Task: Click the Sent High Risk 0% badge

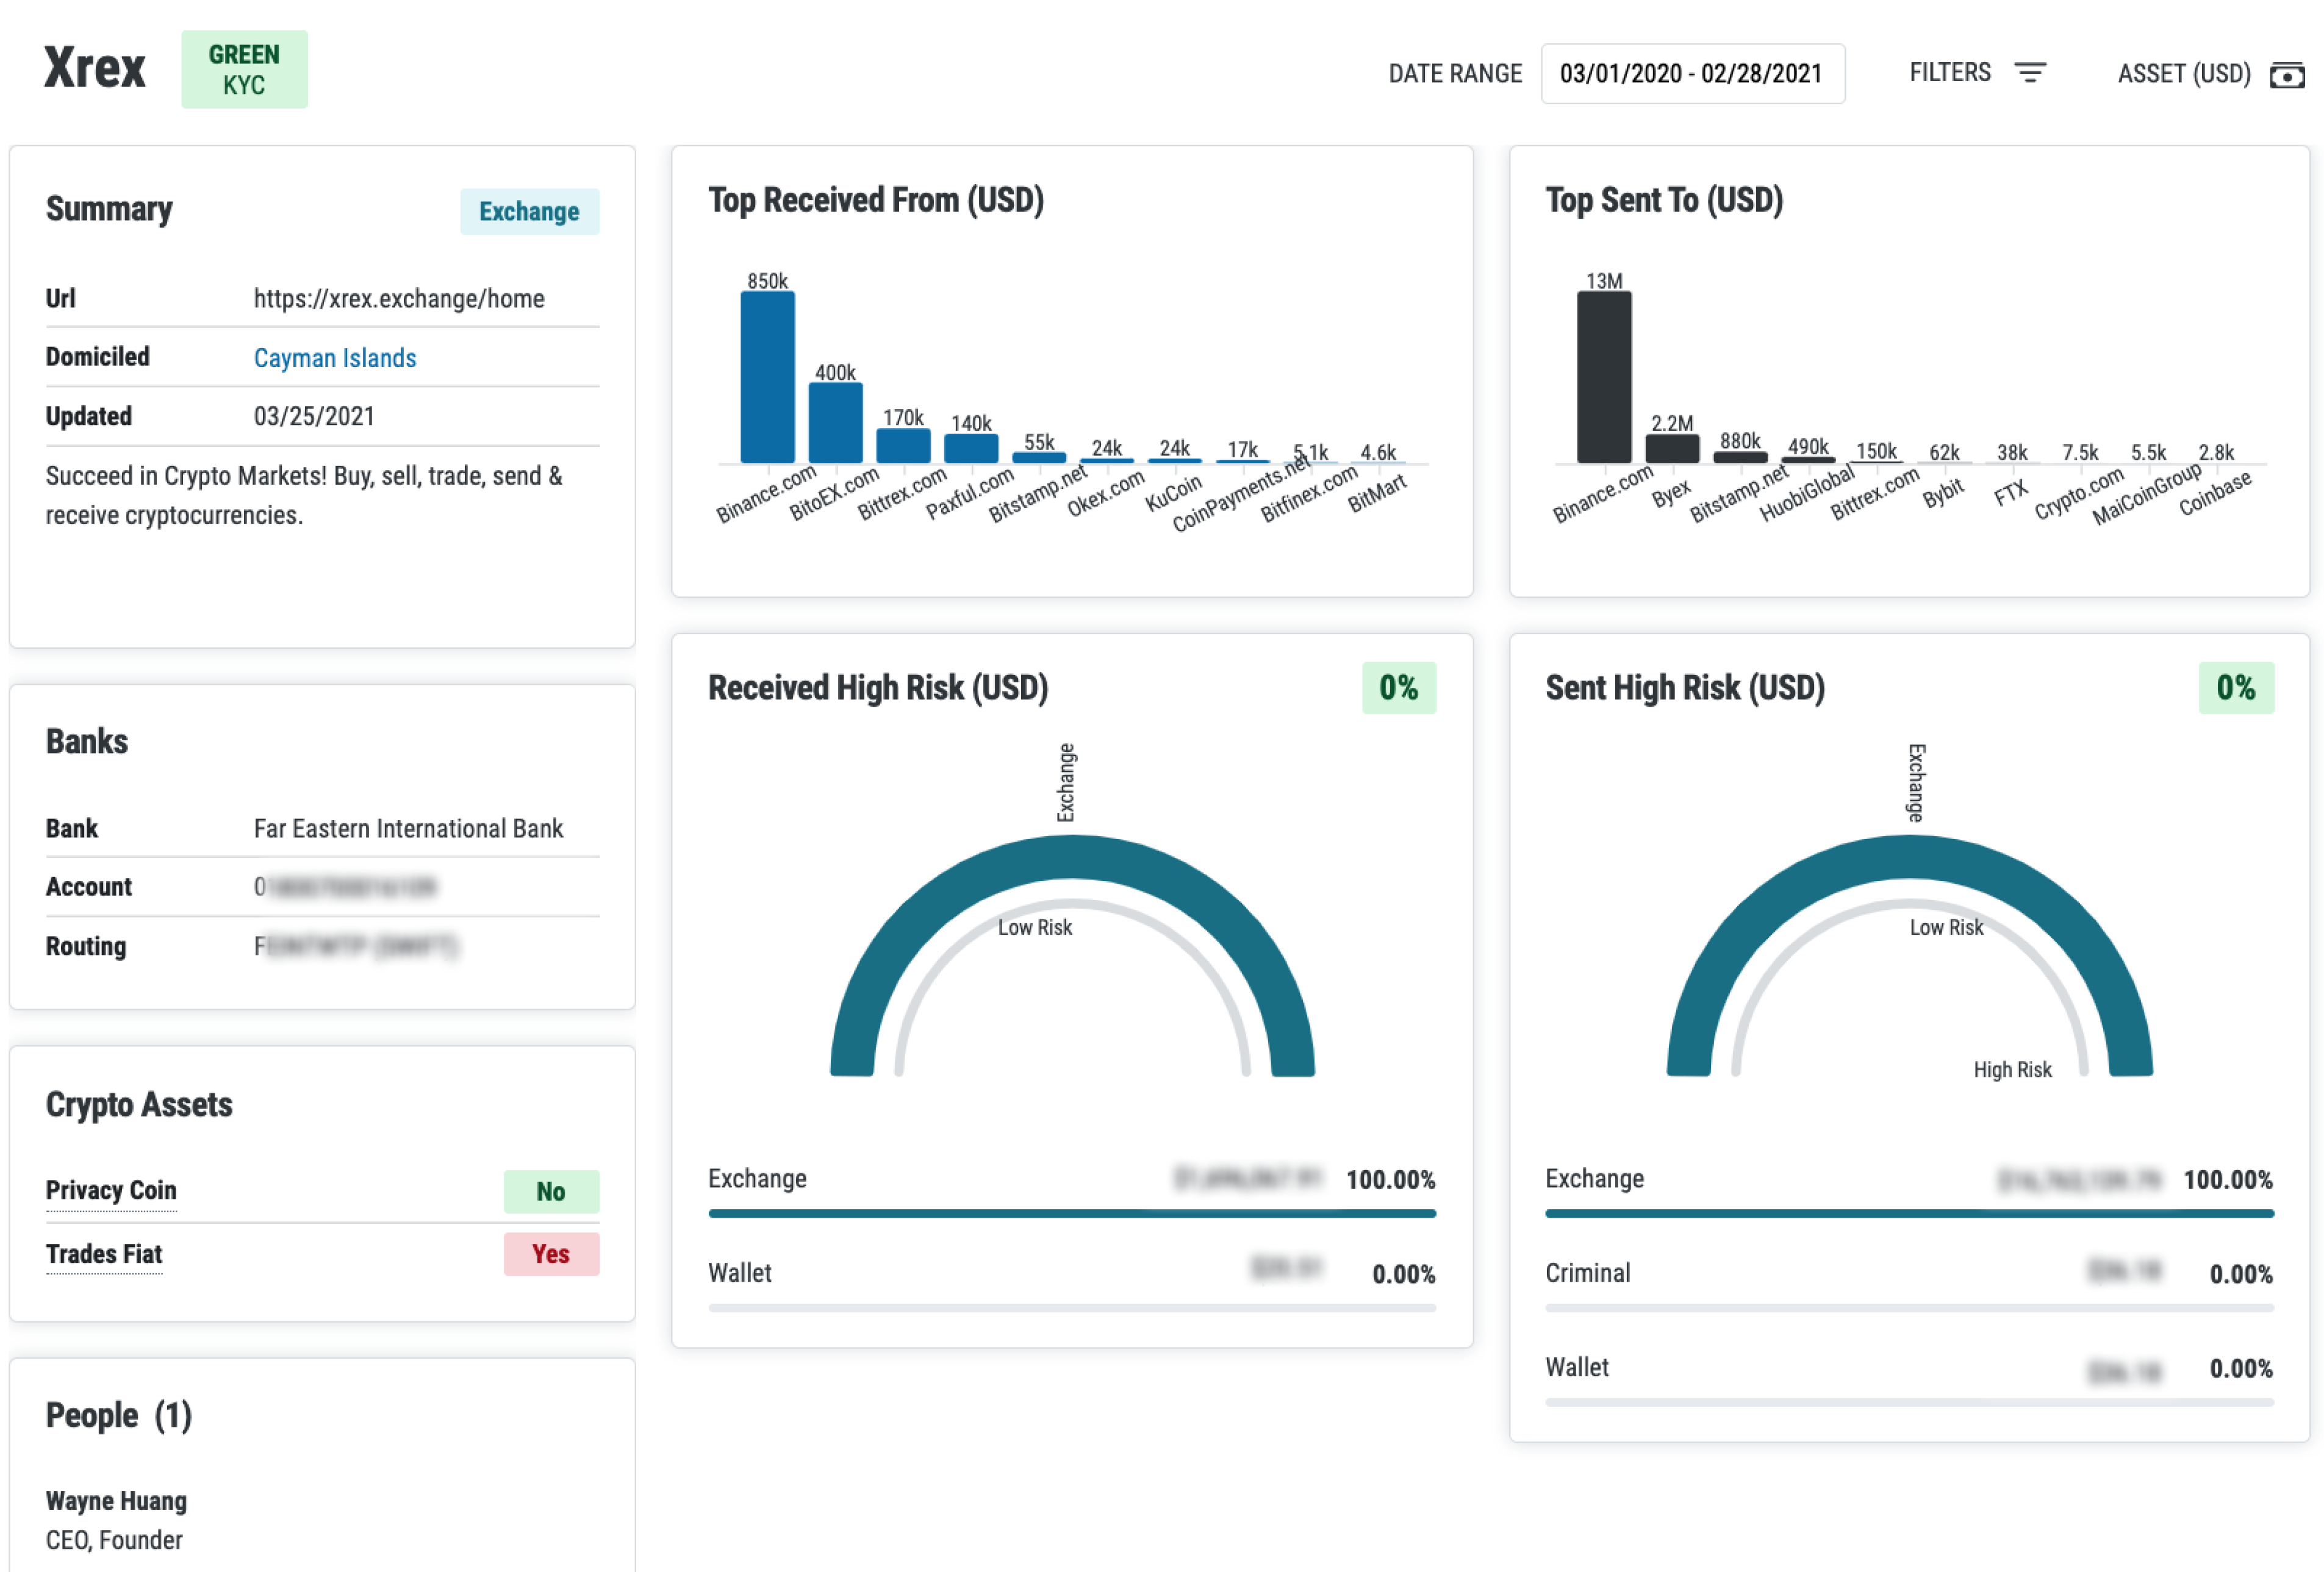Action: coord(2235,688)
